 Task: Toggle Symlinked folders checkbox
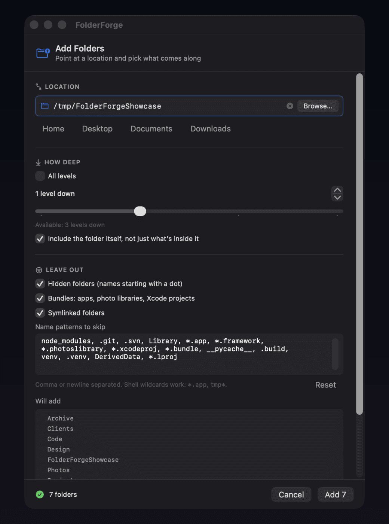[x=40, y=313]
